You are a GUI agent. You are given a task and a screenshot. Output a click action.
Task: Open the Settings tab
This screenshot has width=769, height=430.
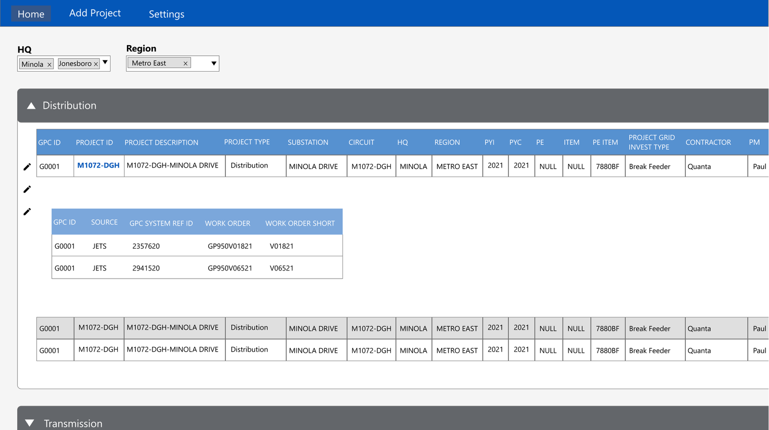pos(166,14)
